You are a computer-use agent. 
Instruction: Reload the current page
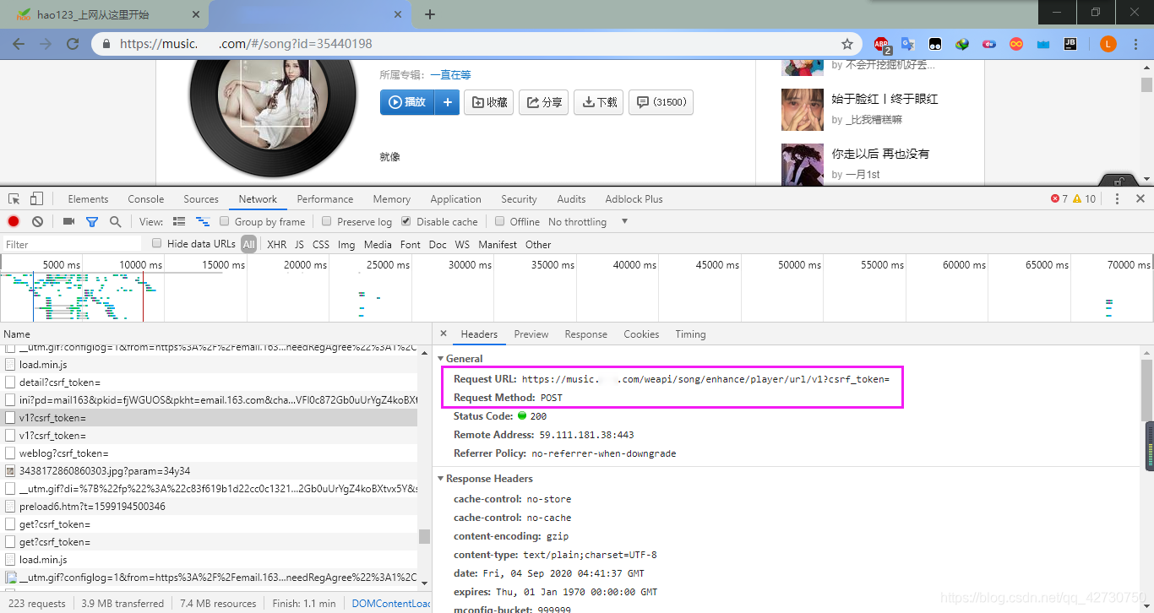[x=73, y=44]
